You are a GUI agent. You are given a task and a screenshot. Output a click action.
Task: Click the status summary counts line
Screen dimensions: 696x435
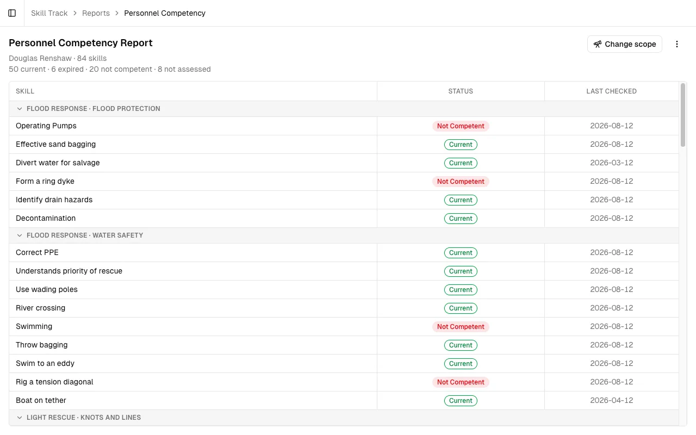pos(110,69)
